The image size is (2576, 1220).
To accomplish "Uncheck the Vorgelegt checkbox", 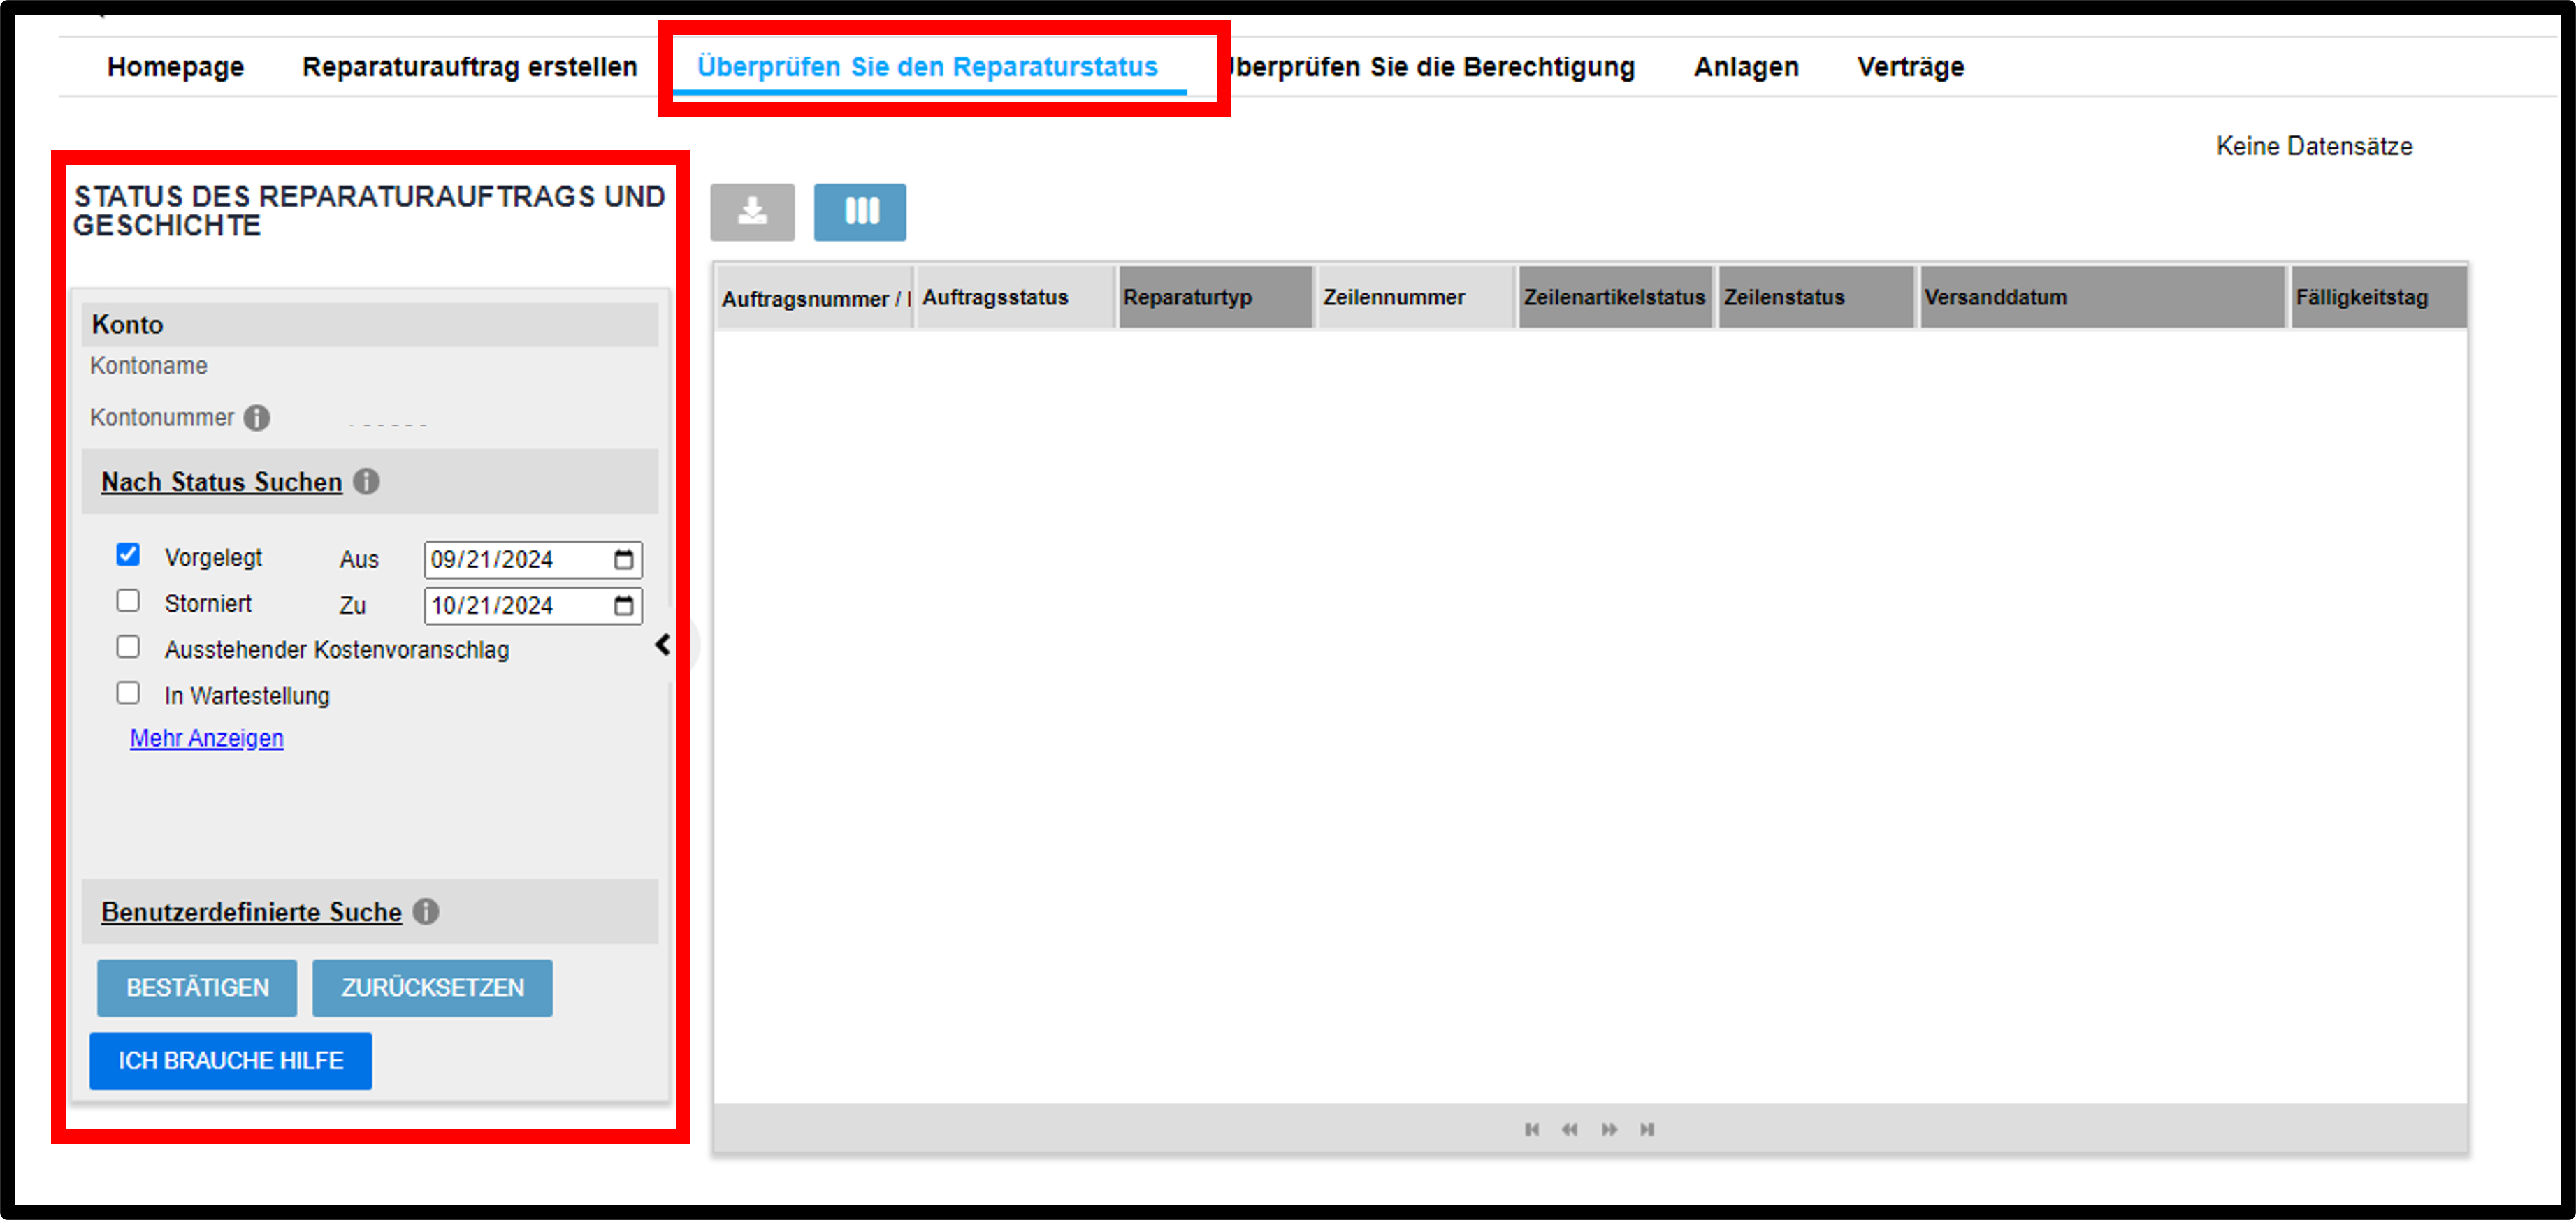I will [128, 554].
